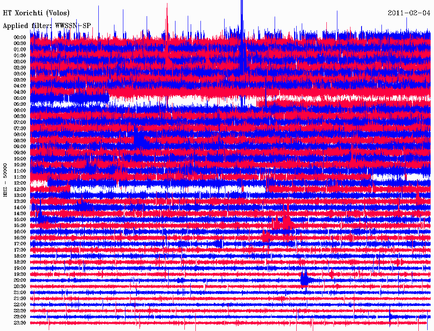
Task: Select the 10:30 time label
Action: pos(20,165)
